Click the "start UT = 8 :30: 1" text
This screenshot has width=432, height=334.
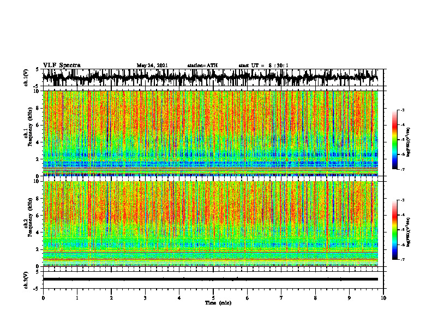click(x=263, y=65)
